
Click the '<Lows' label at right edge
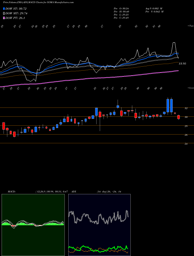[191, 88]
